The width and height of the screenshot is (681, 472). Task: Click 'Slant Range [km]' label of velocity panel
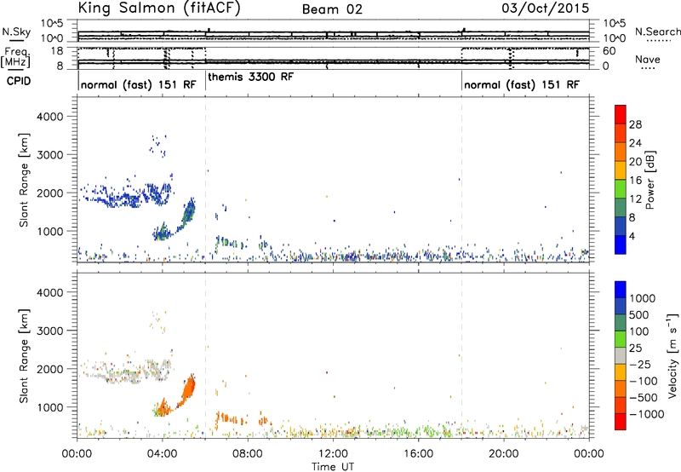pos(24,356)
